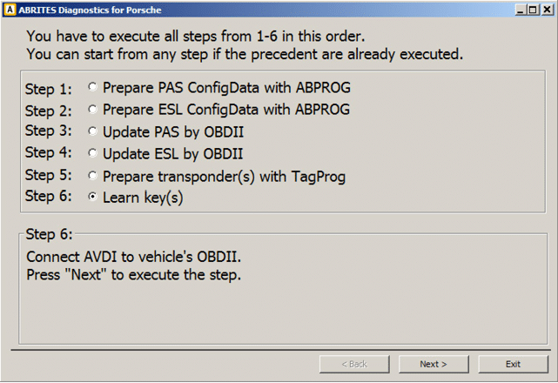Click the "Step 3:" row label
The width and height of the screenshot is (558, 383).
49,131
